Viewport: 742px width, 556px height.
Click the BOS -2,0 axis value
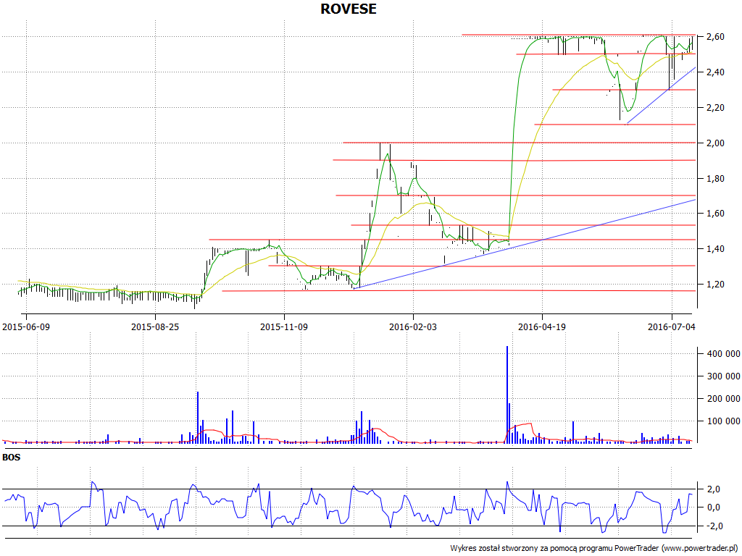point(715,526)
